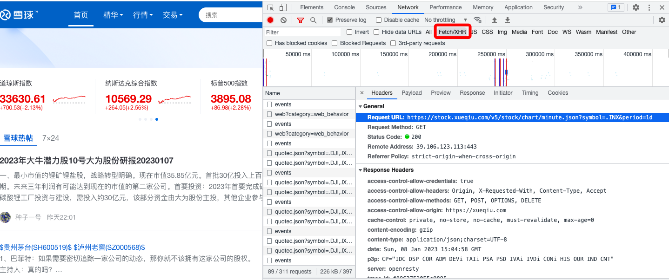669x280 pixels.
Task: Select the inspect element picker icon
Action: pos(270,7)
